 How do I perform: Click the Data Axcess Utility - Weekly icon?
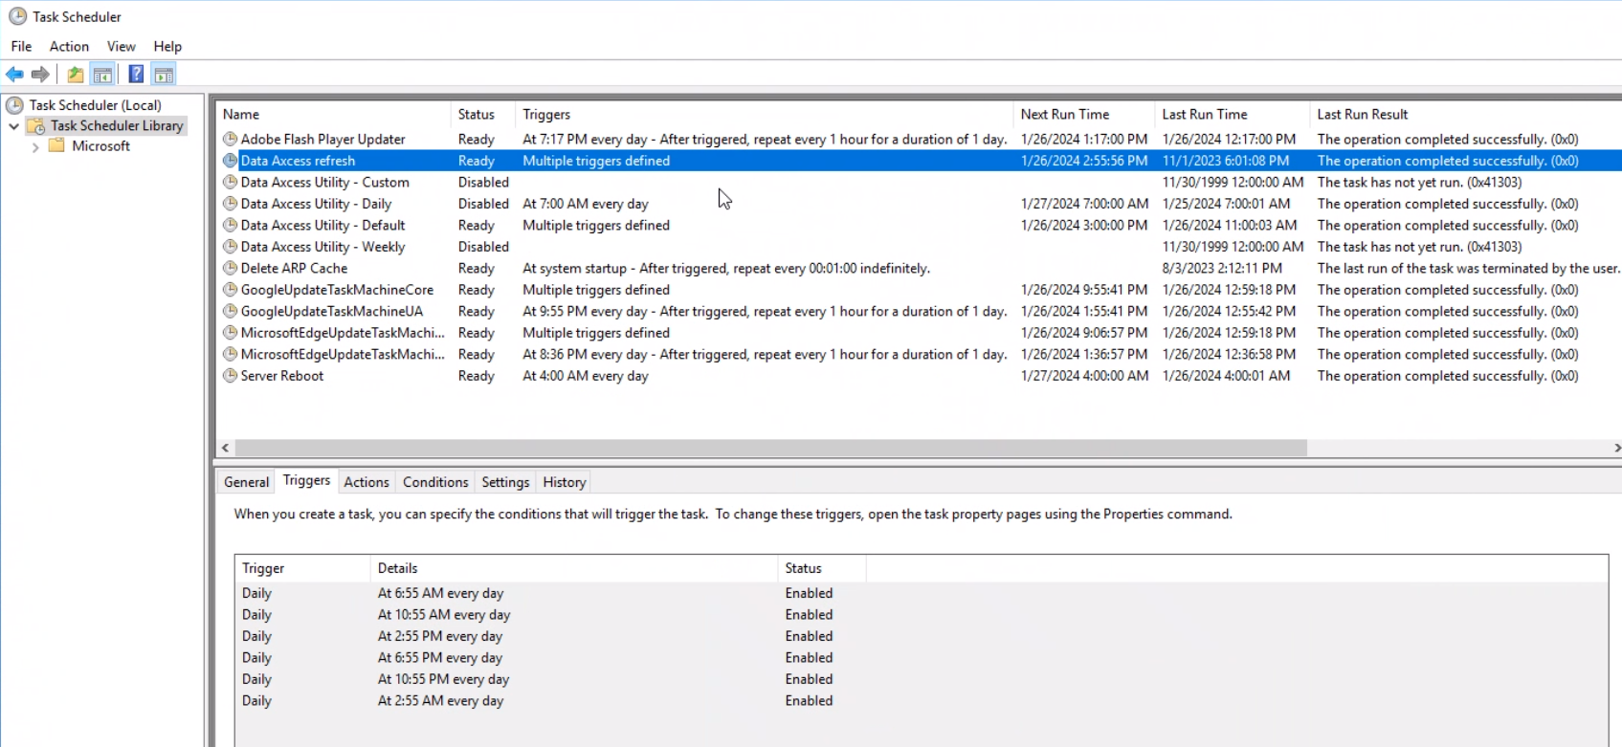(230, 247)
